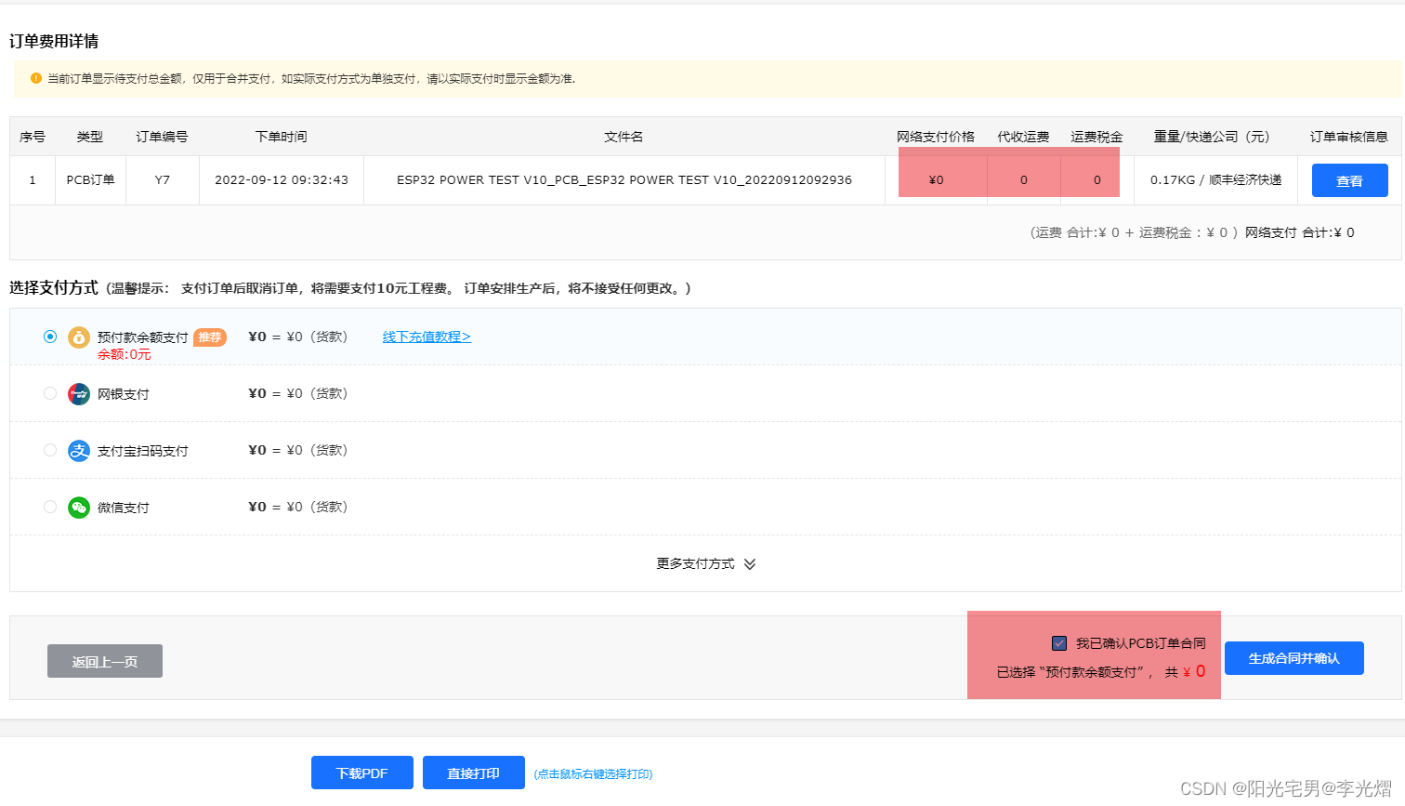Click the 重量/快递公司 column header
This screenshot has height=806, width=1405.
[1212, 137]
